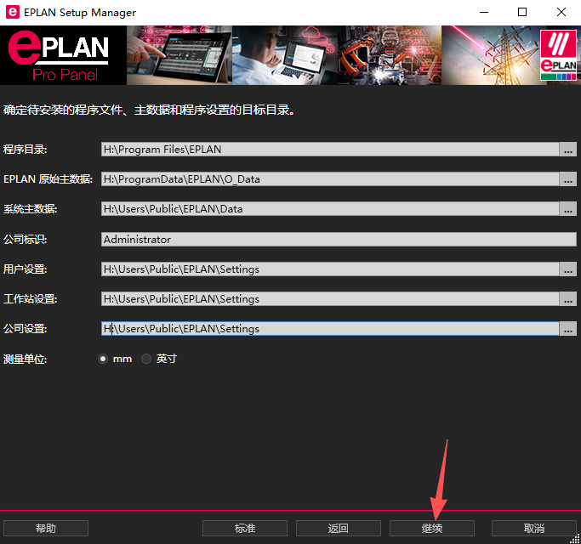581x544 pixels.
Task: Click the 测量单位 label
Action: pyautogui.click(x=26, y=359)
